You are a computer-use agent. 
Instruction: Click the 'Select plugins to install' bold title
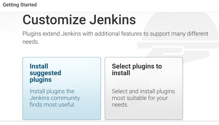pos(137,70)
